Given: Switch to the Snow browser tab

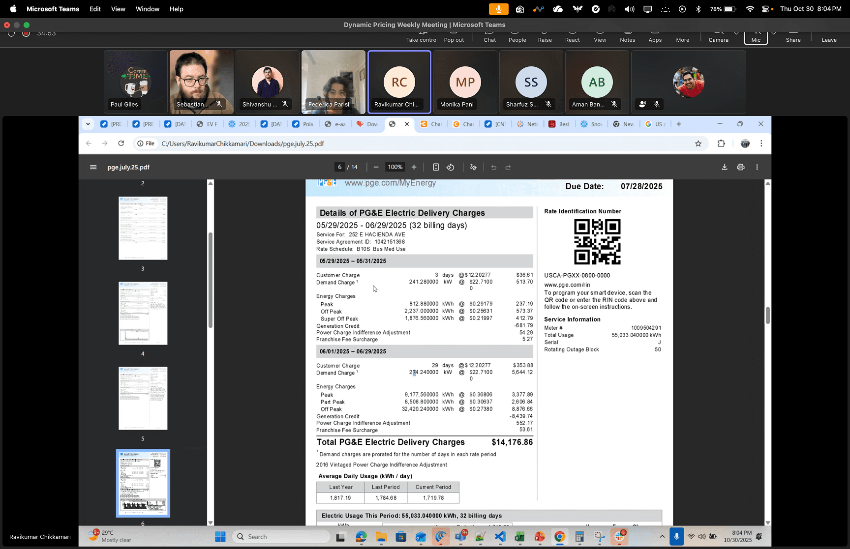Looking at the screenshot, I should pyautogui.click(x=591, y=124).
